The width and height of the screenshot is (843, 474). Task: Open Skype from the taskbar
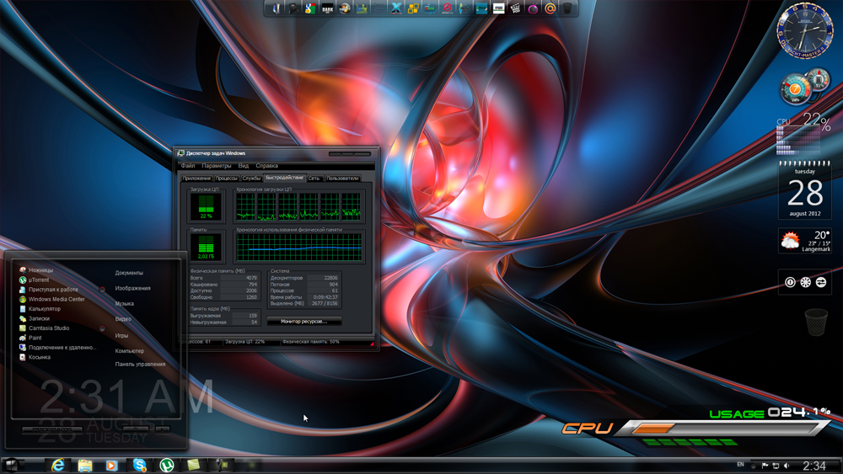(139, 465)
